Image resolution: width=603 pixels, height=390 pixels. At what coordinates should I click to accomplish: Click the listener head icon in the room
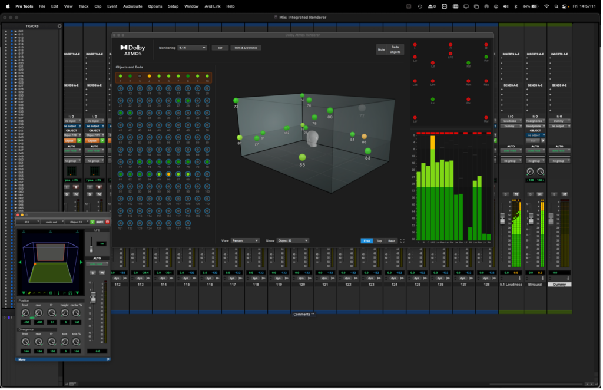[x=312, y=139]
